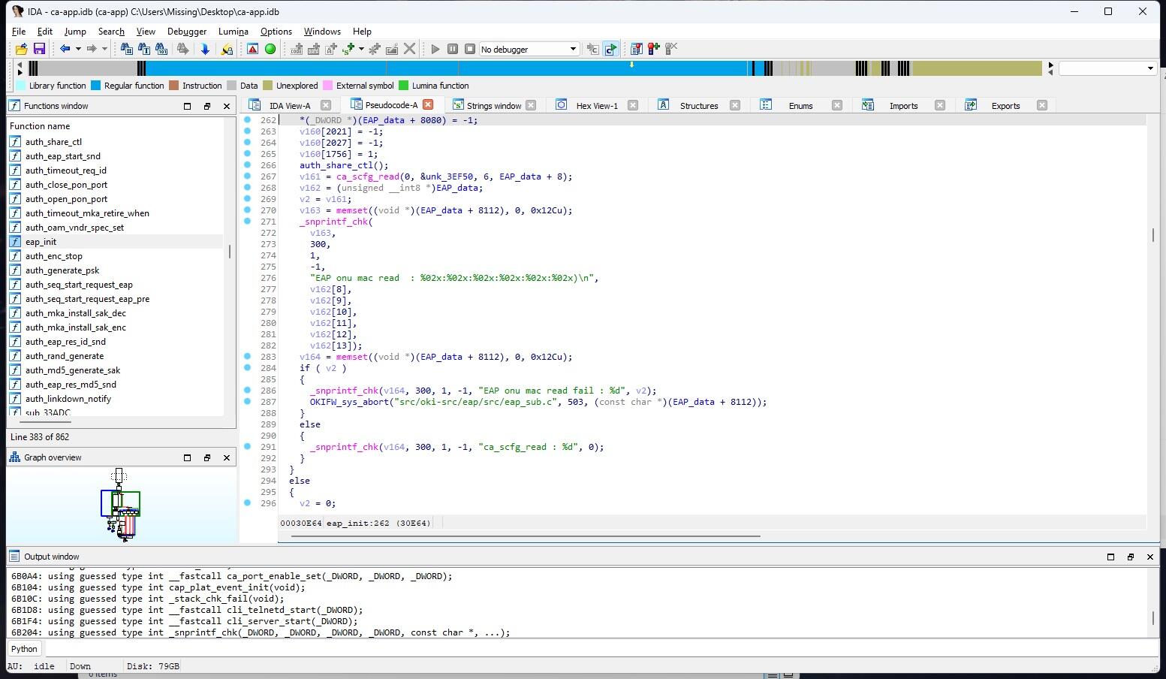The width and height of the screenshot is (1166, 679).
Task: Close the Graph overview panel
Action: [227, 457]
